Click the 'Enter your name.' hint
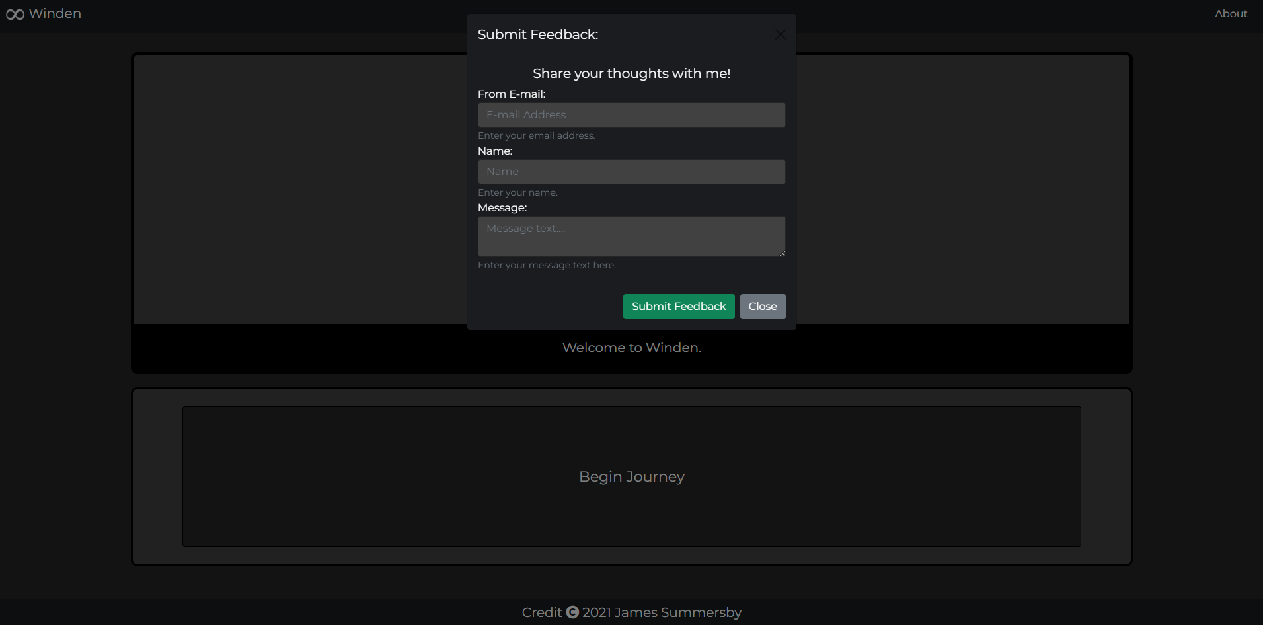This screenshot has width=1263, height=625. click(517, 192)
